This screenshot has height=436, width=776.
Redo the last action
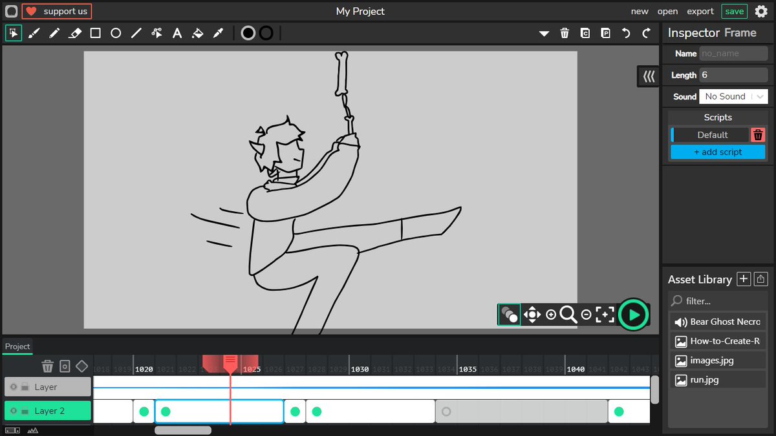click(646, 34)
